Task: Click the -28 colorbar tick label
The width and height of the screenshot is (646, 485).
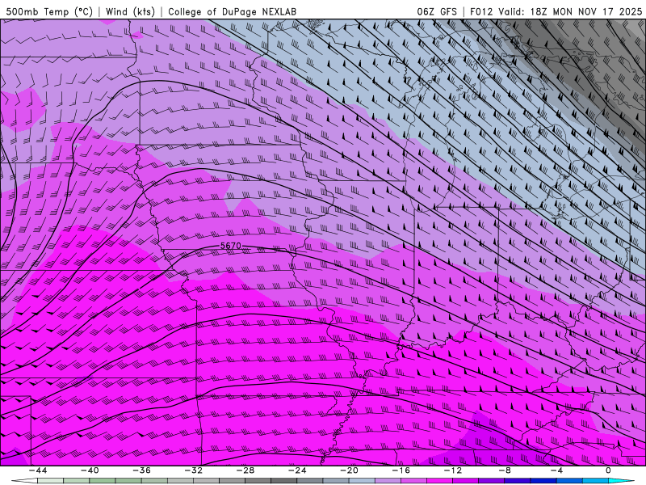Action: [x=245, y=470]
